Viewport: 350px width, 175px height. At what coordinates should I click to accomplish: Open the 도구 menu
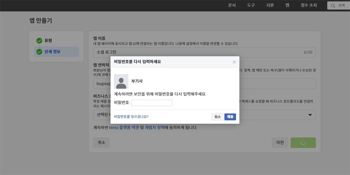[251, 5]
